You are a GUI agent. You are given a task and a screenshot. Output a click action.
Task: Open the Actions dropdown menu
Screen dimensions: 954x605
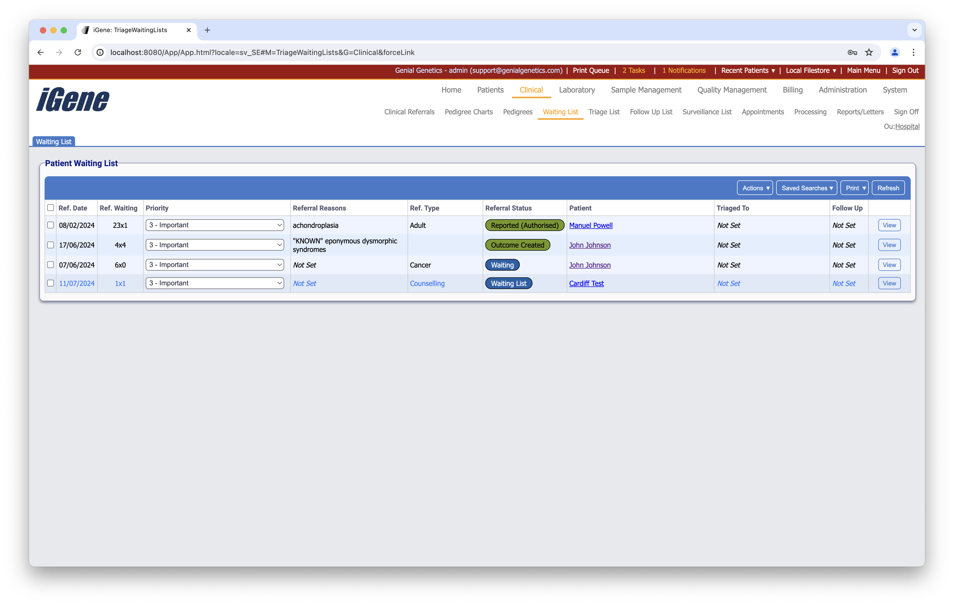[x=755, y=188]
